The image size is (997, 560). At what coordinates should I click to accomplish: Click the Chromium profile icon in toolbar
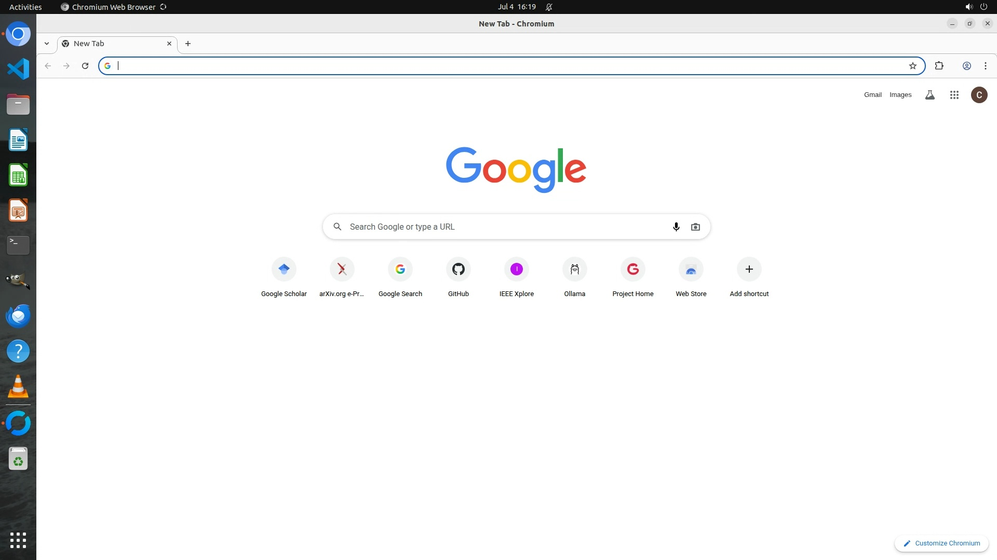pyautogui.click(x=966, y=66)
